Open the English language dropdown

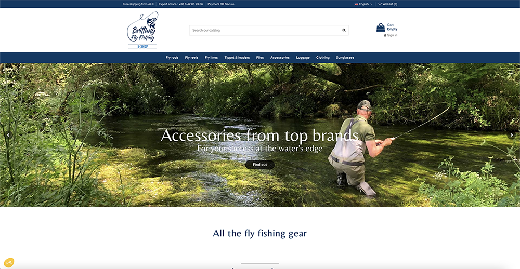coord(363,4)
